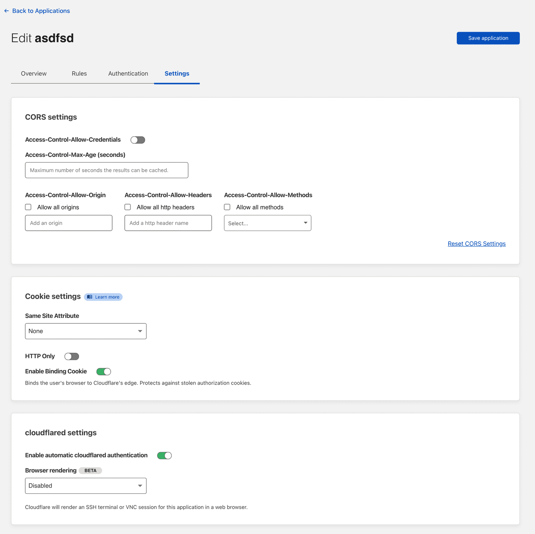Expand the Same Site Attribute dropdown

(x=86, y=331)
